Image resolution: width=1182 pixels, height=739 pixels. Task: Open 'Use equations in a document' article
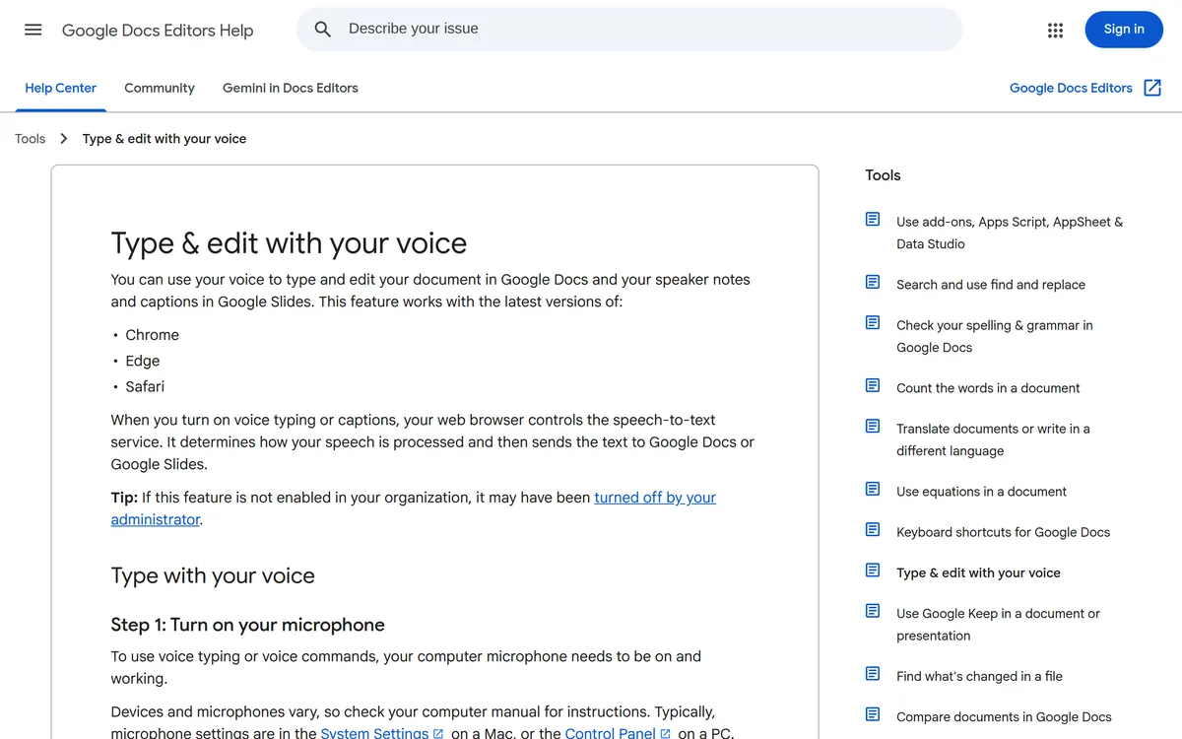(x=981, y=492)
